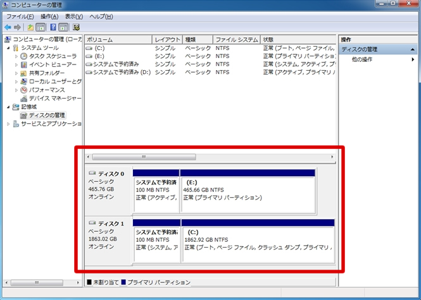This screenshot has height=300, width=421.
Task: Click 他の操作 in the actions pane
Action: click(362, 59)
